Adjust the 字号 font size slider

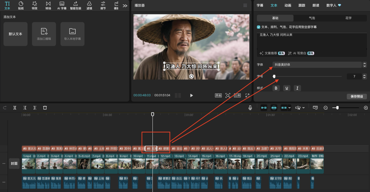point(274,76)
